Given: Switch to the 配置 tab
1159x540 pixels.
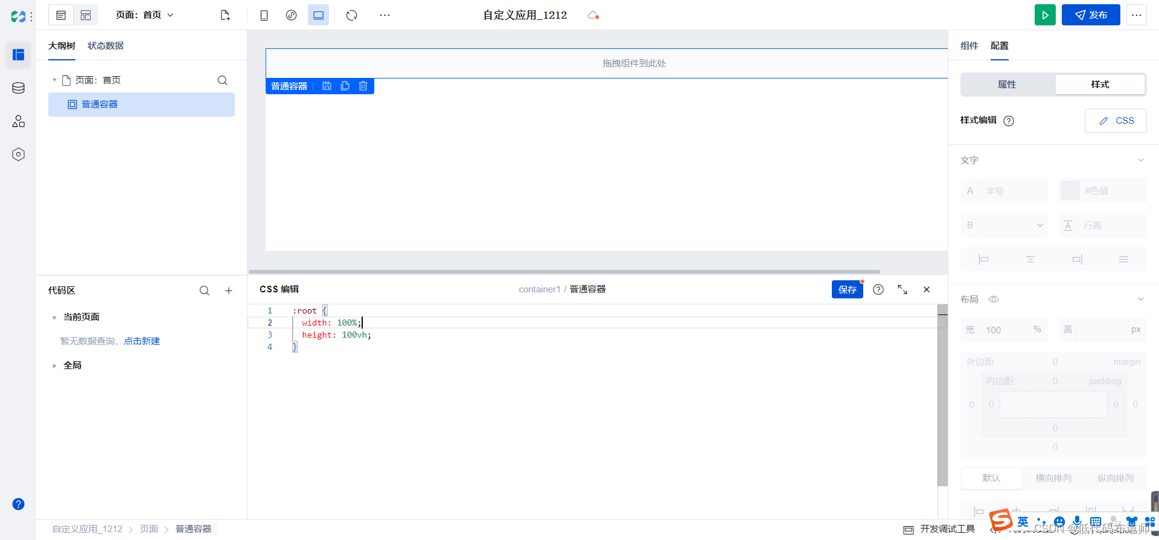Looking at the screenshot, I should (x=1000, y=46).
